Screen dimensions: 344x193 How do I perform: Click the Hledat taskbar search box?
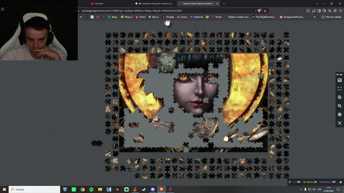pyautogui.click(x=34, y=190)
